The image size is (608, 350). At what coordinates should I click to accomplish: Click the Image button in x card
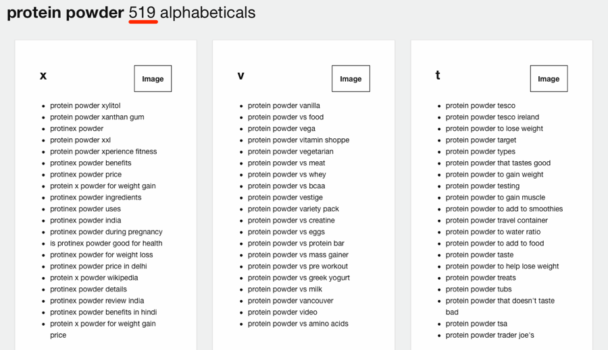tap(153, 79)
